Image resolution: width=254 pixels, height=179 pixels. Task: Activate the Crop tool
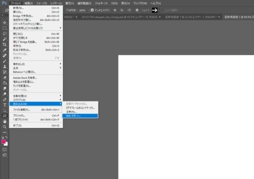tap(4, 45)
